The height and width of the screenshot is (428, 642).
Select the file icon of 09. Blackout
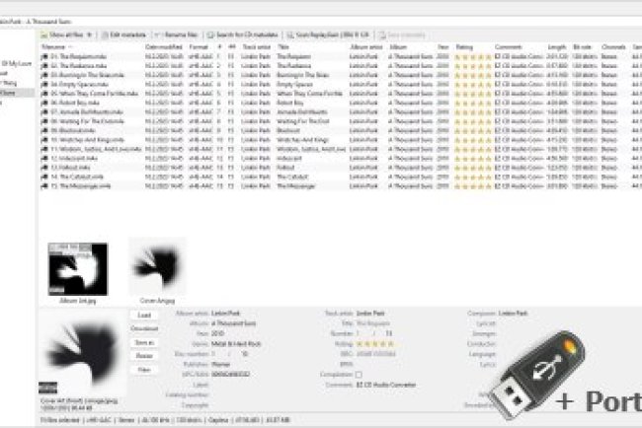44,131
